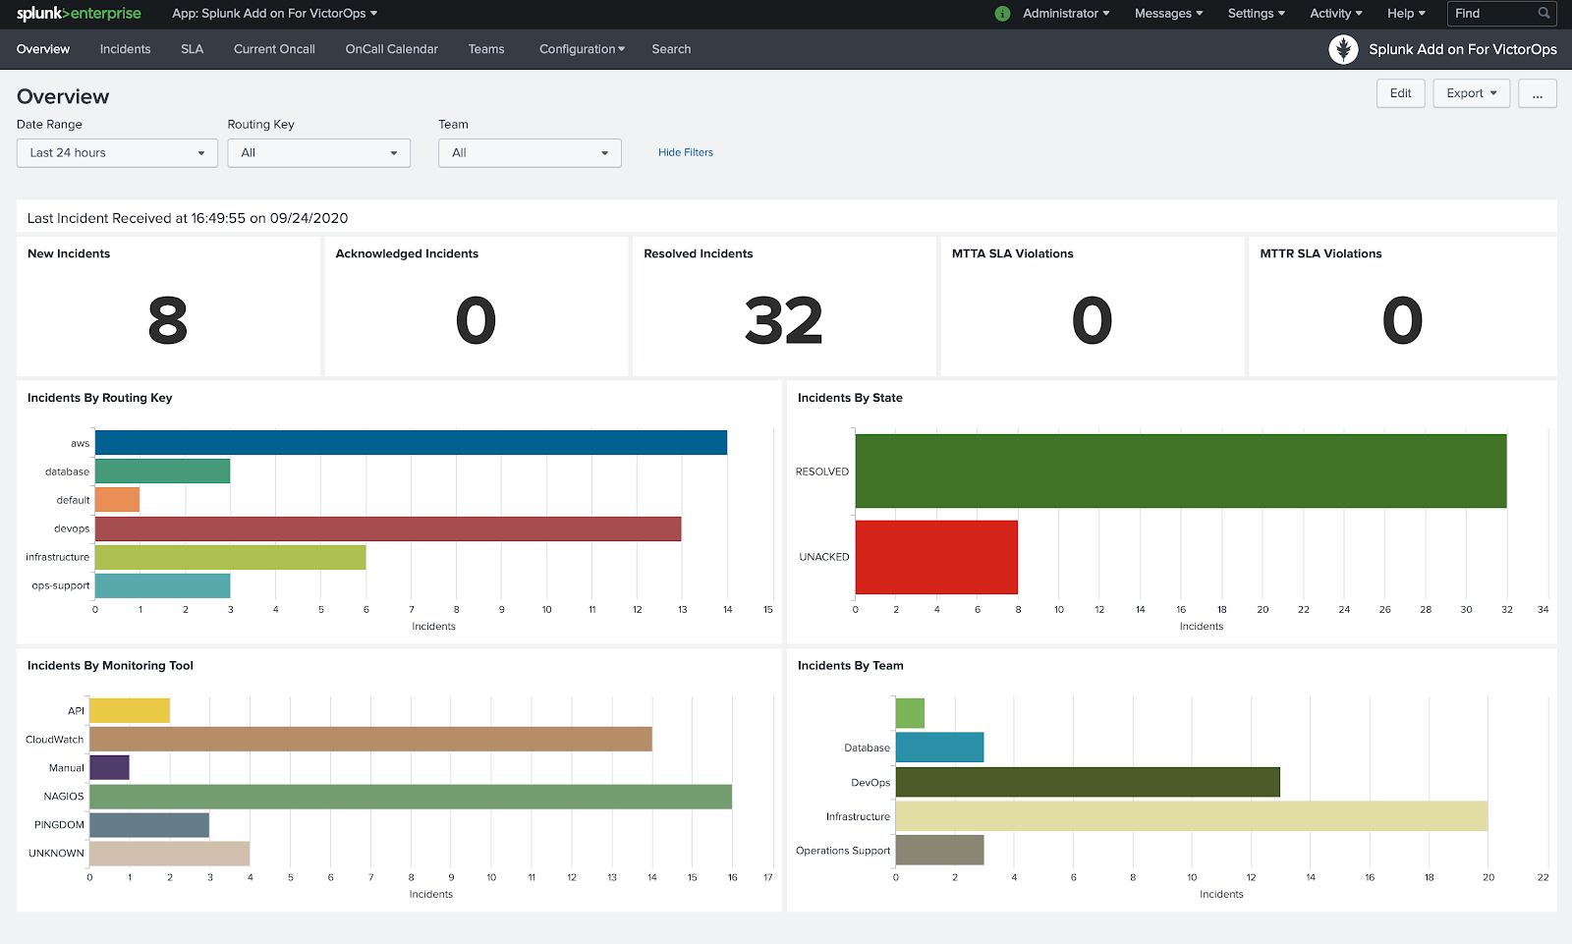
Task: Expand the Settings menu
Action: 1256,14
